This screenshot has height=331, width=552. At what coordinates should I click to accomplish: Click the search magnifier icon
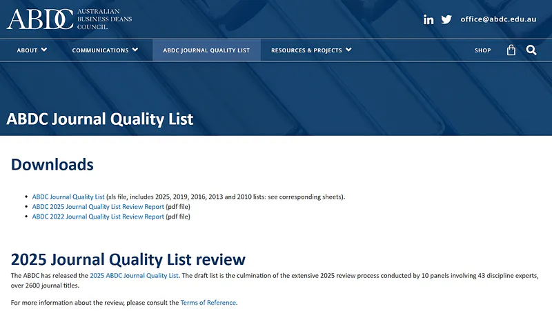(531, 50)
